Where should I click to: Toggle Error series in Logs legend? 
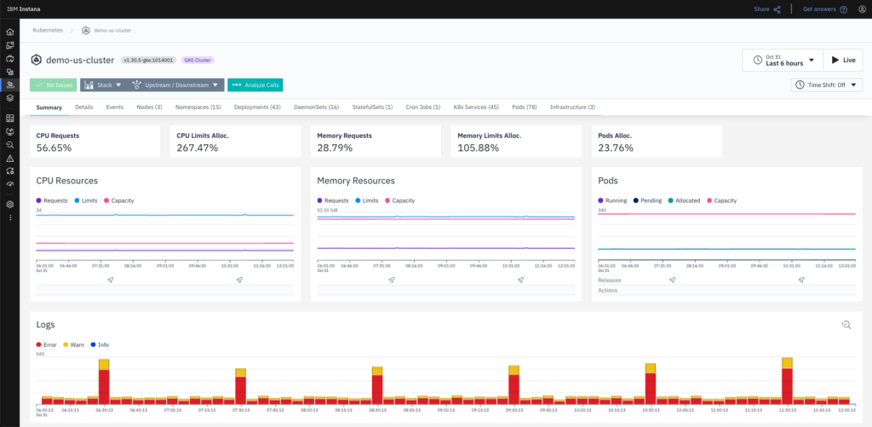[47, 344]
